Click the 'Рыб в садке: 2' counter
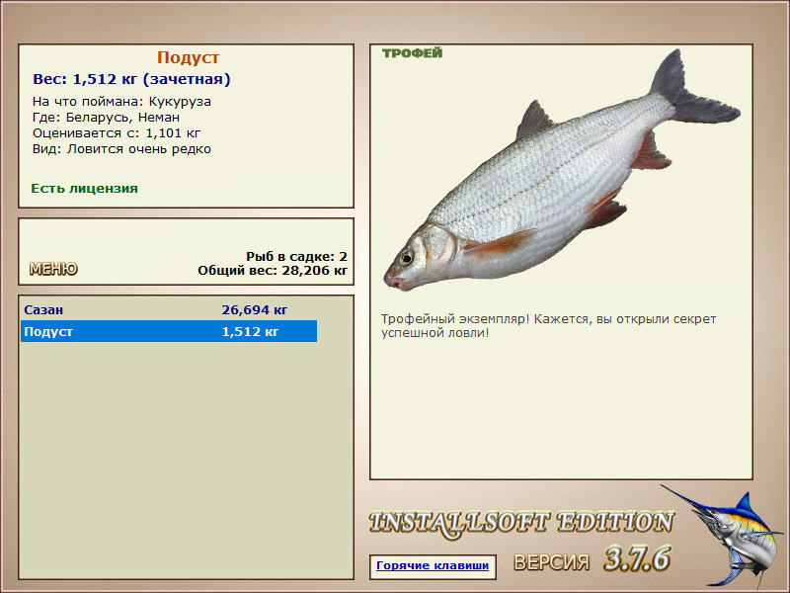 point(297,256)
